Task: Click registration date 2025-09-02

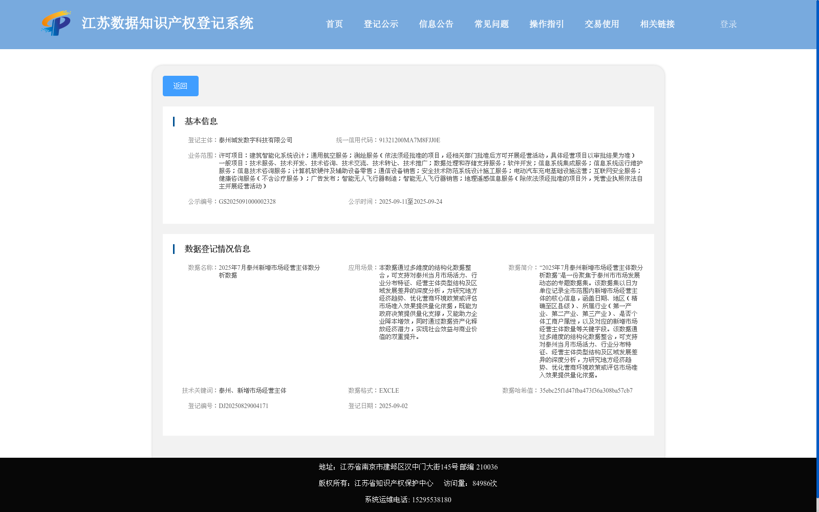Action: [393, 406]
